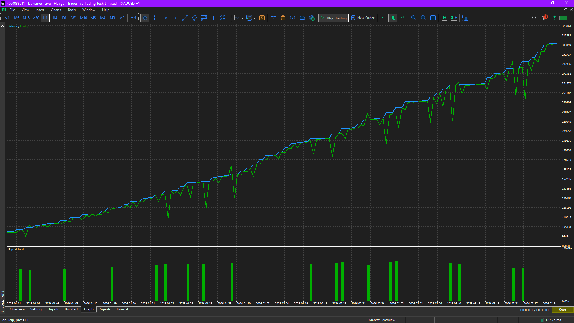Open the MetaEditor IDE
Viewport: 574px width, 323px height.
(273, 18)
